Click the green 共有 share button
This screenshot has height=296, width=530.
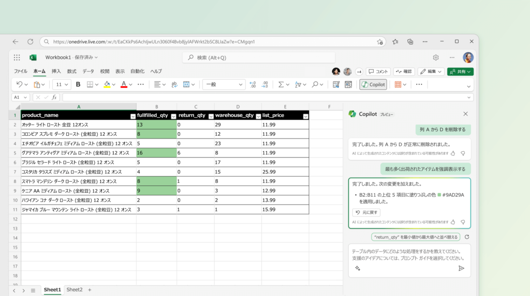click(460, 72)
